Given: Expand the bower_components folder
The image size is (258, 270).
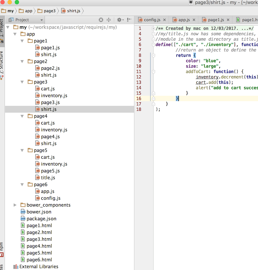Looking at the screenshot, I should (15, 205).
